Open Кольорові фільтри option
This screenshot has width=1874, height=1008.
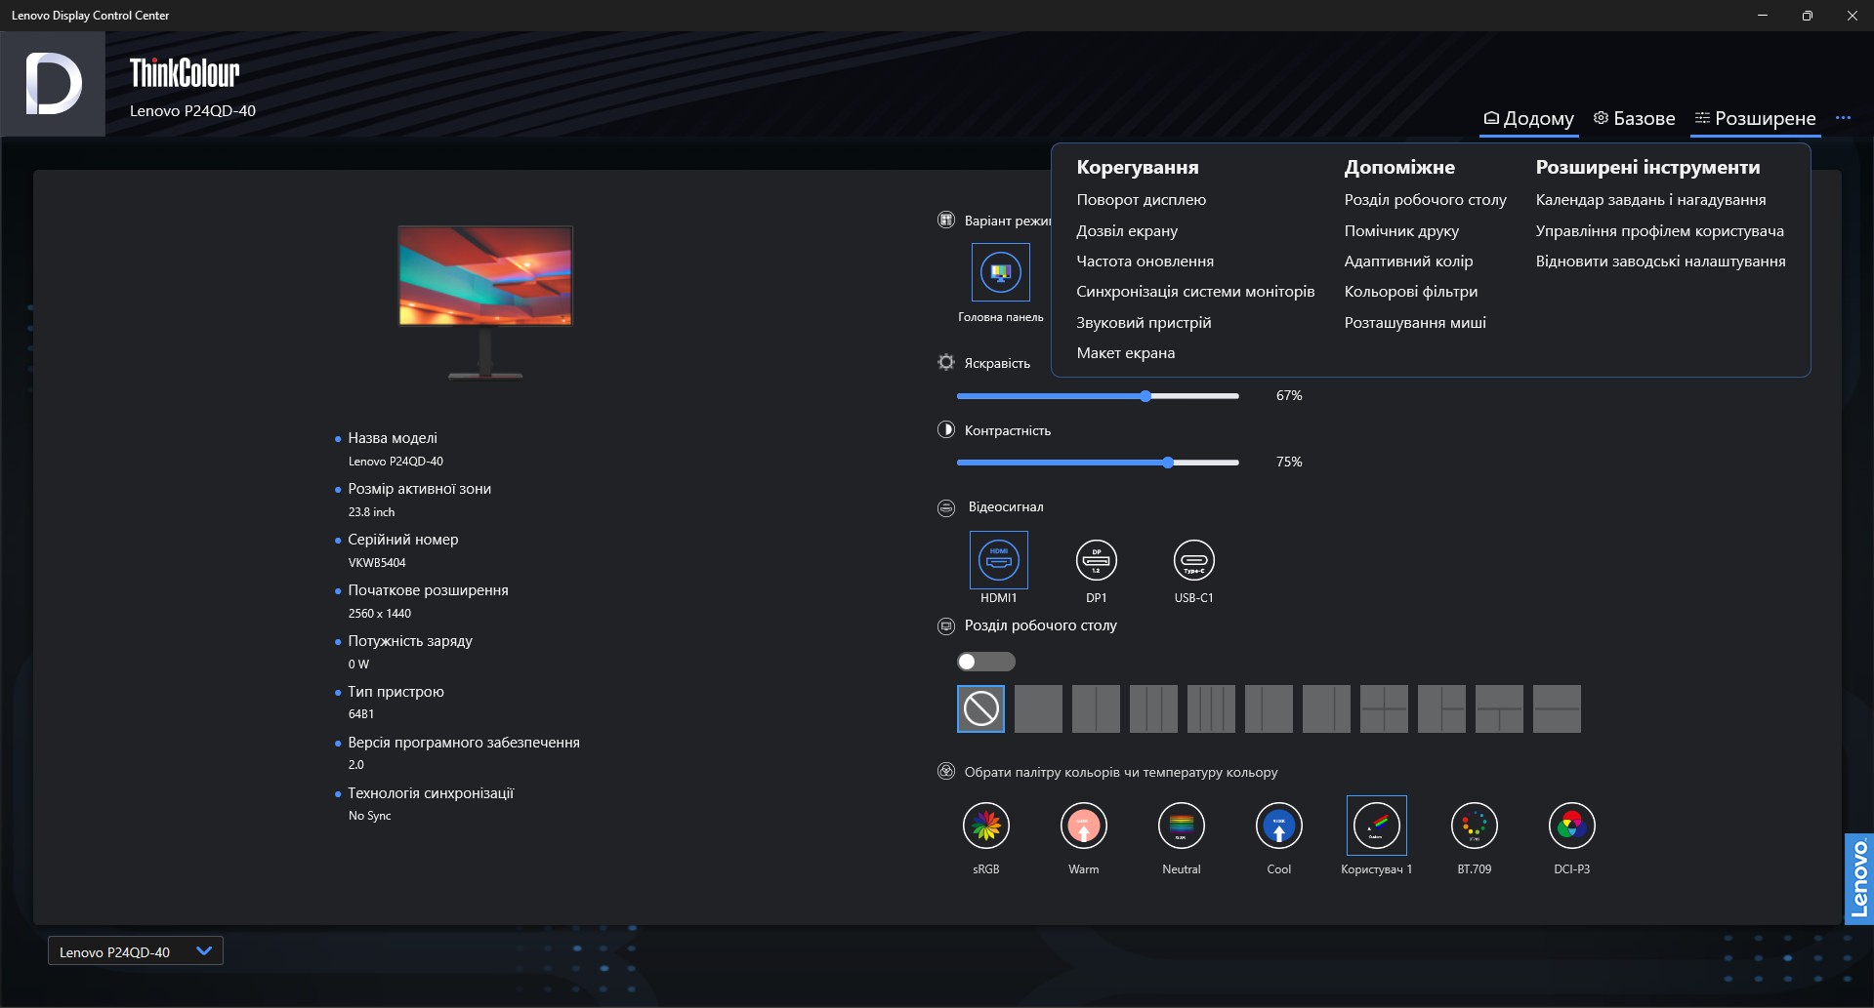[x=1410, y=292]
